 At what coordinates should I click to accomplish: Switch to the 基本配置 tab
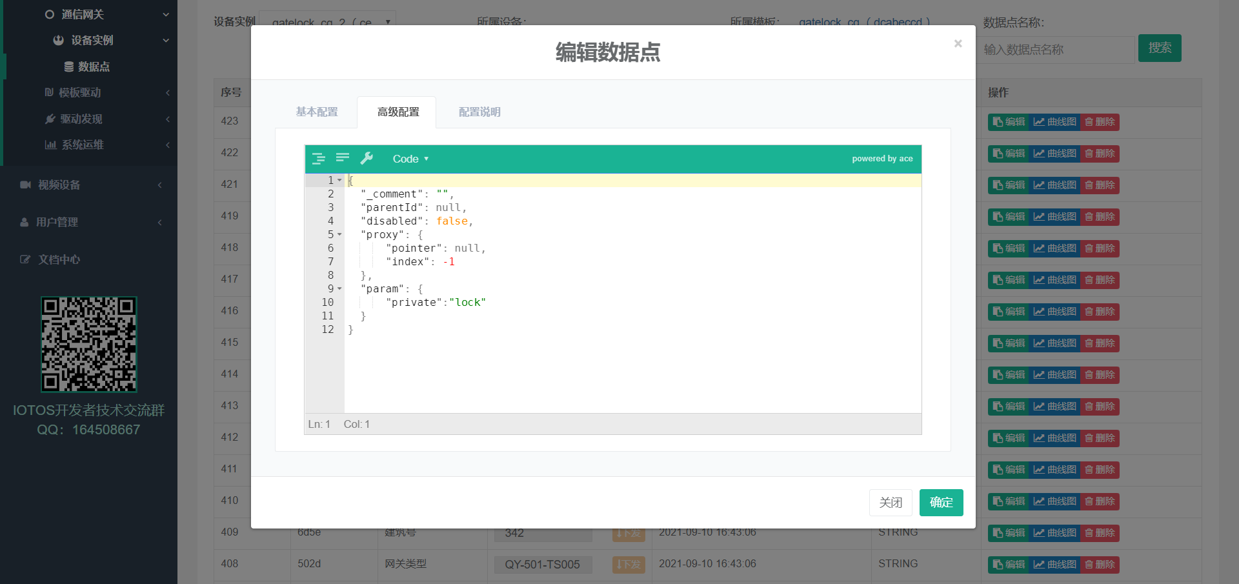[x=317, y=112]
